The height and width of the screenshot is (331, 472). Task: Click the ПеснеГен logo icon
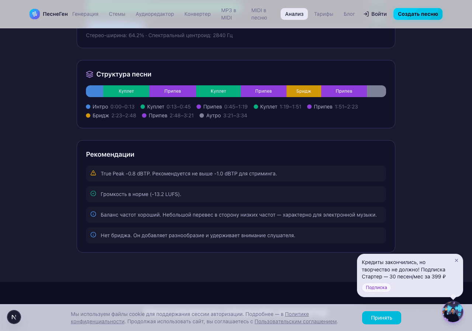(x=35, y=14)
